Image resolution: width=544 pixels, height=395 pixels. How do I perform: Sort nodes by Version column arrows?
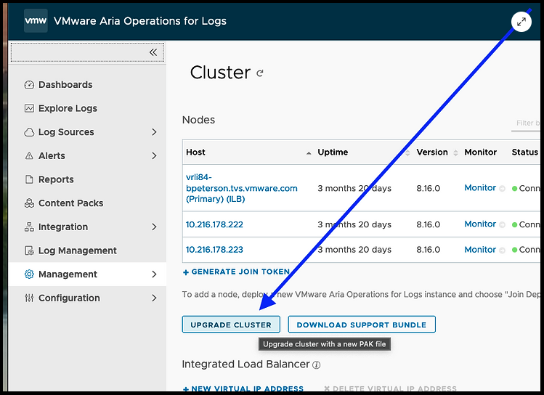pyautogui.click(x=456, y=152)
